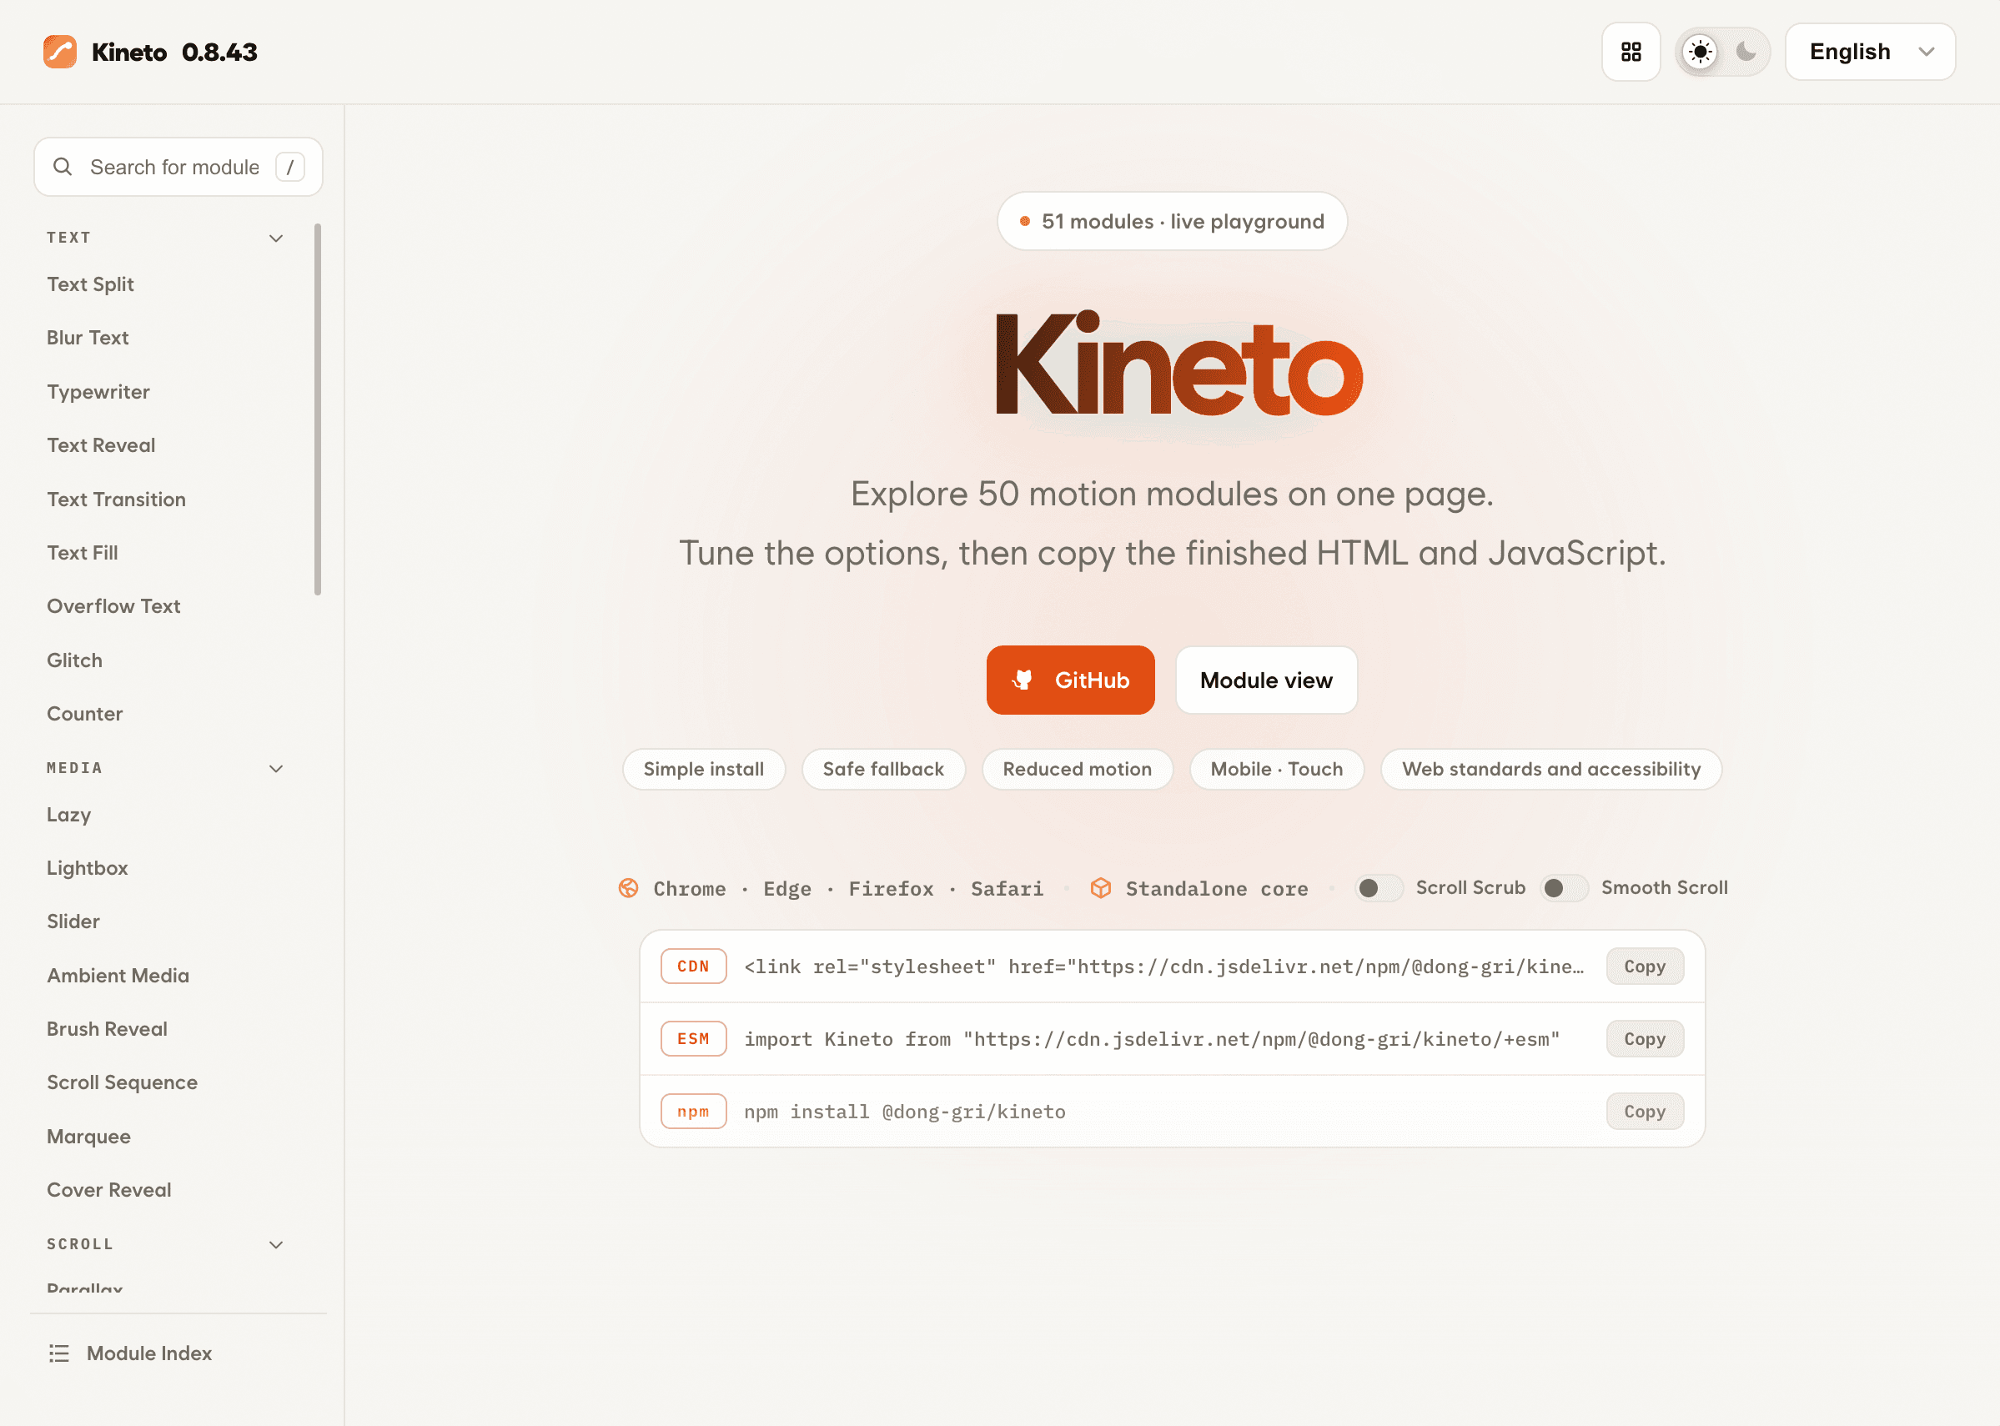Select Web standards and accessibility chip
The width and height of the screenshot is (2000, 1426).
pos(1550,769)
